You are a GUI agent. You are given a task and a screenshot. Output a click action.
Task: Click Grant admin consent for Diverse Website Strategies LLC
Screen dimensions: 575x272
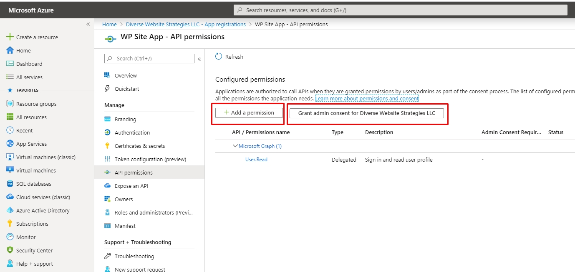[367, 113]
